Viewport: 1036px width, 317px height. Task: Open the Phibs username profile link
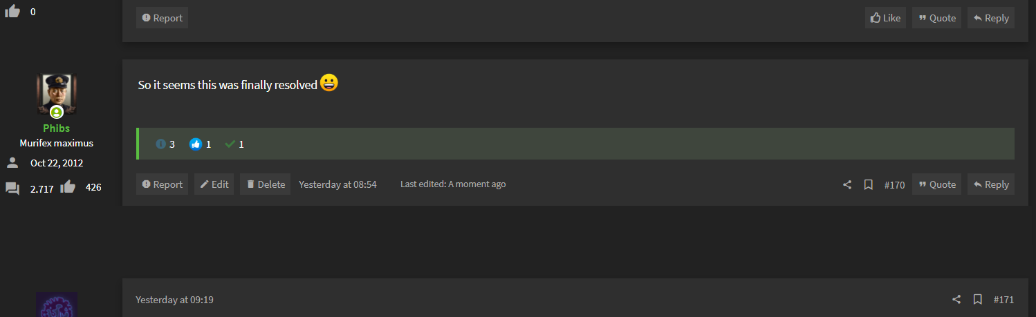click(56, 128)
